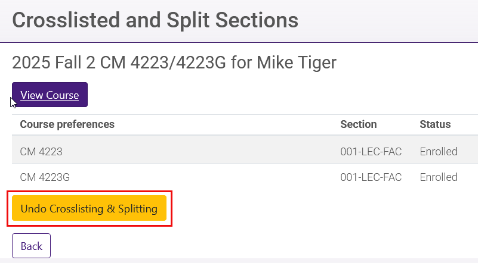
Task: Click 001-LEC-FAC section in CM 4223G row
Action: click(371, 177)
